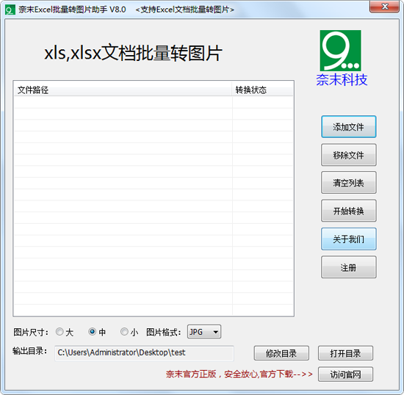
Task: Click the 转换状态 column header
Action: point(262,90)
